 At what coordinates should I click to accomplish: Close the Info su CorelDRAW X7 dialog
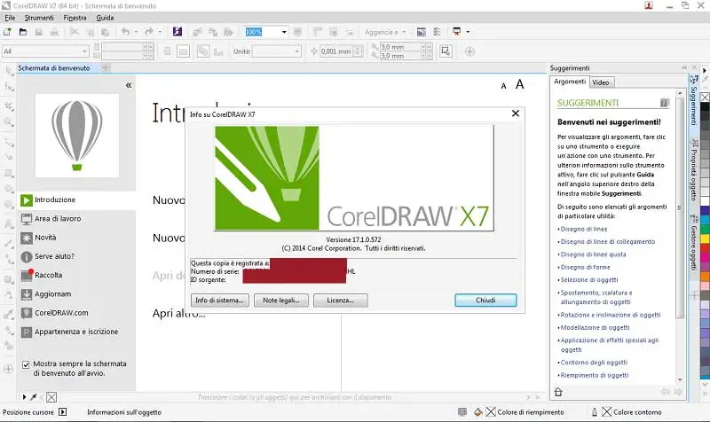coord(516,113)
